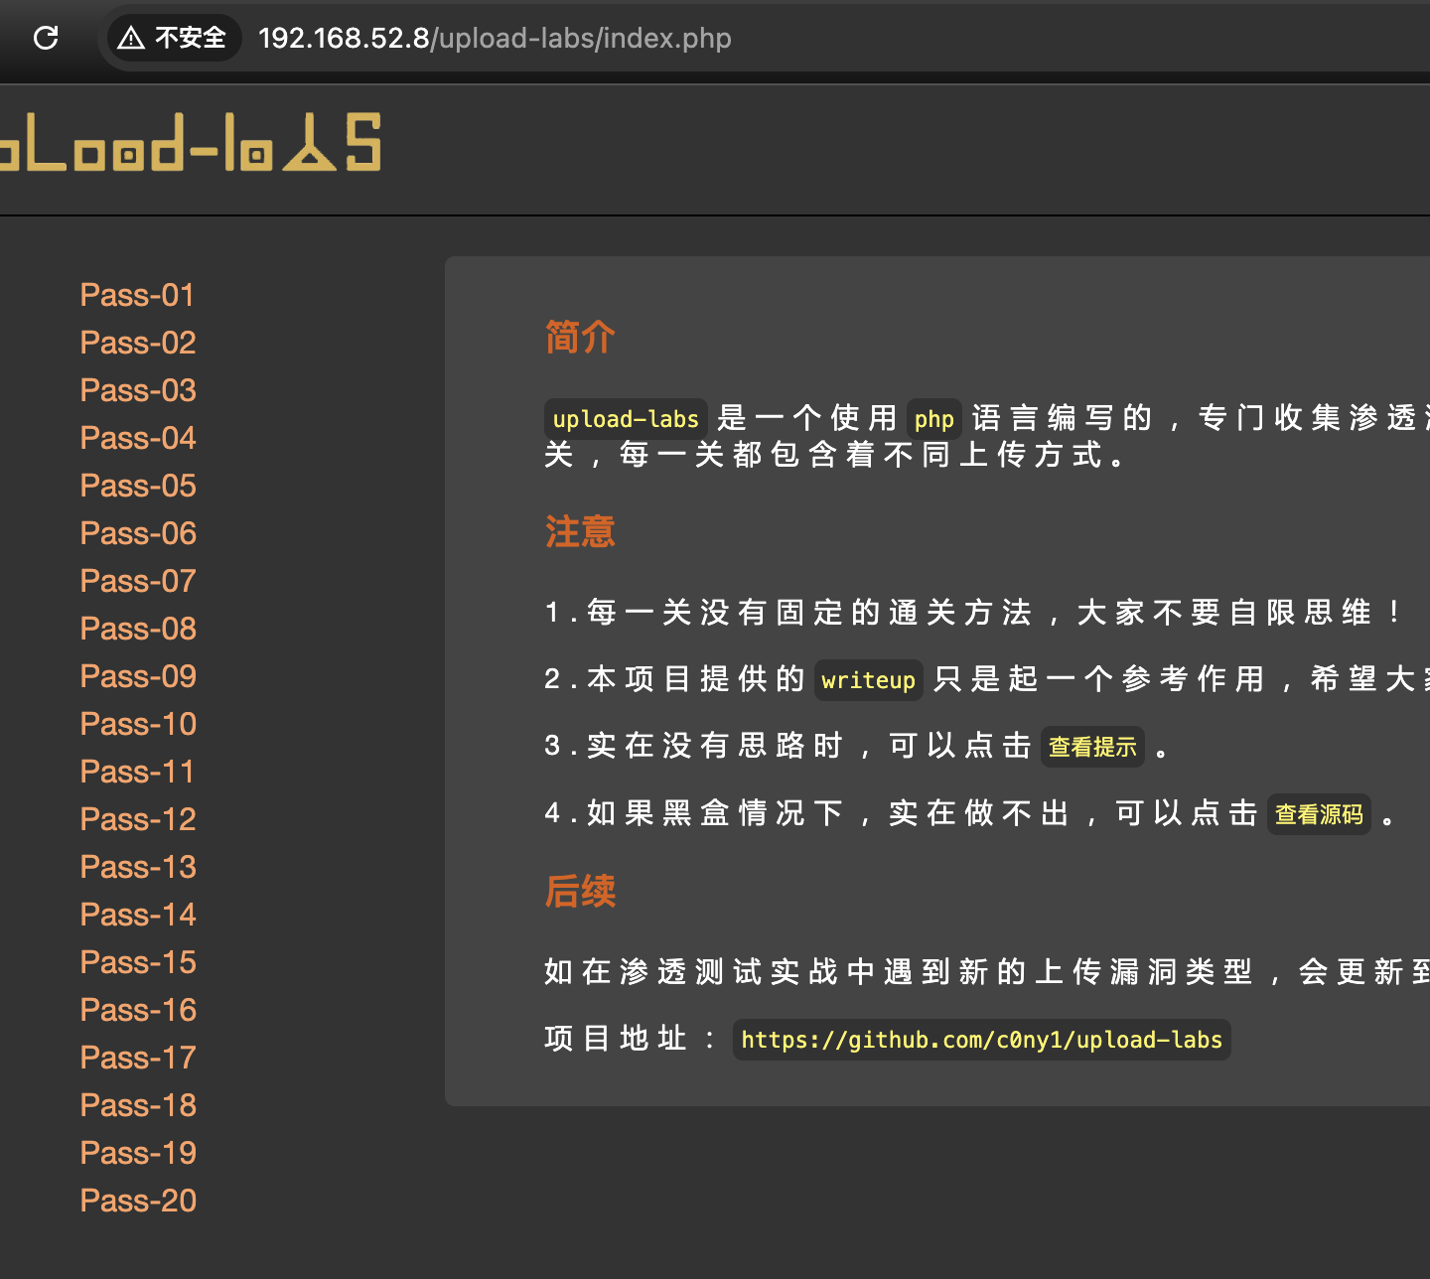
Task: Select Pass-03 challenge
Action: [x=138, y=390]
